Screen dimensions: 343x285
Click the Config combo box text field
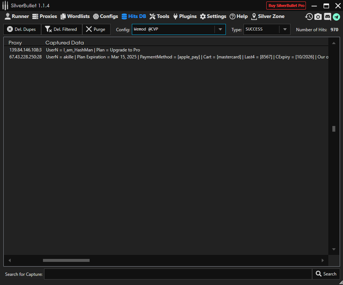click(173, 29)
